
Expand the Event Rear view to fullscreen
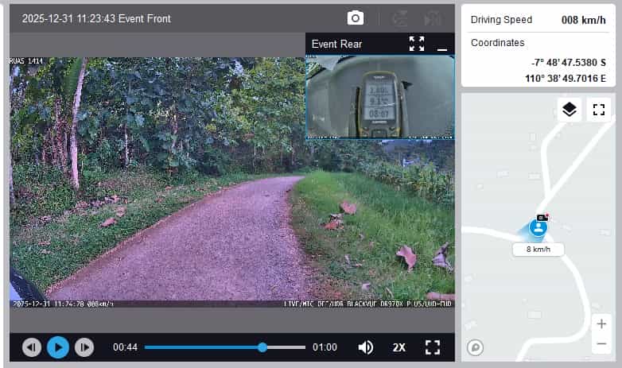click(x=417, y=44)
